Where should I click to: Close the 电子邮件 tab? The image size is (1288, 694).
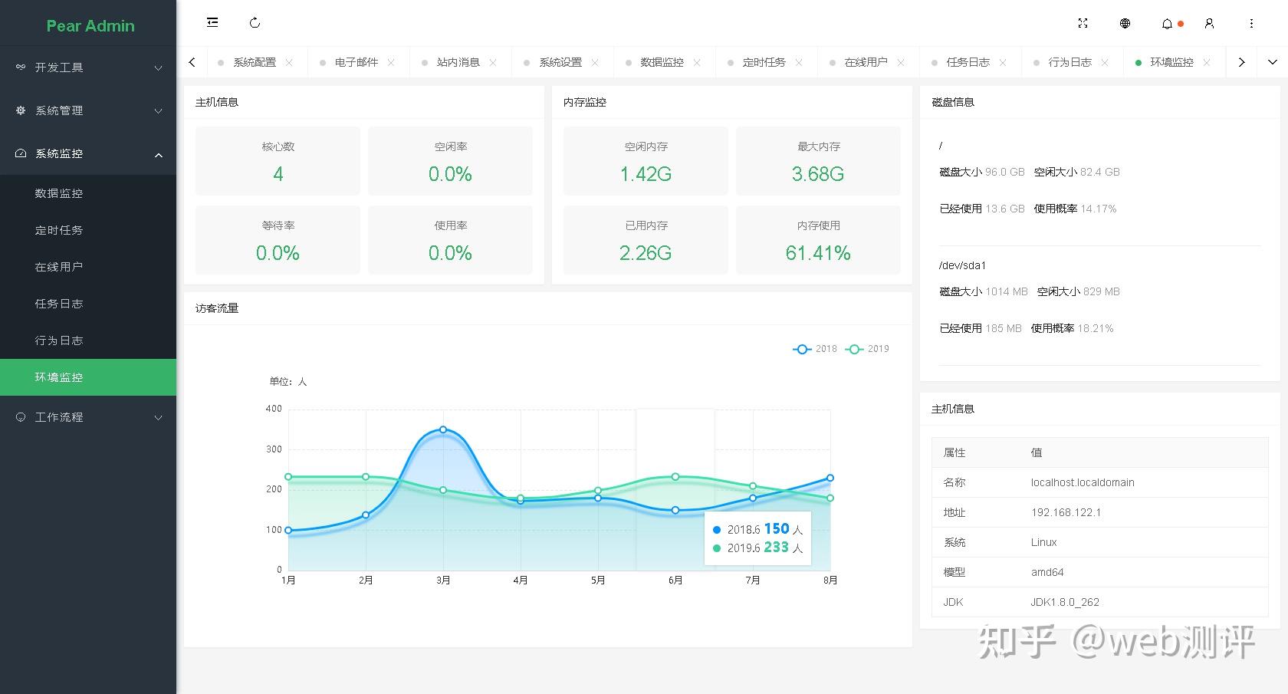[391, 62]
